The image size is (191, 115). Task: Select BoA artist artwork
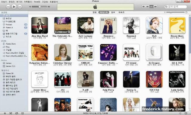tap(154, 25)
